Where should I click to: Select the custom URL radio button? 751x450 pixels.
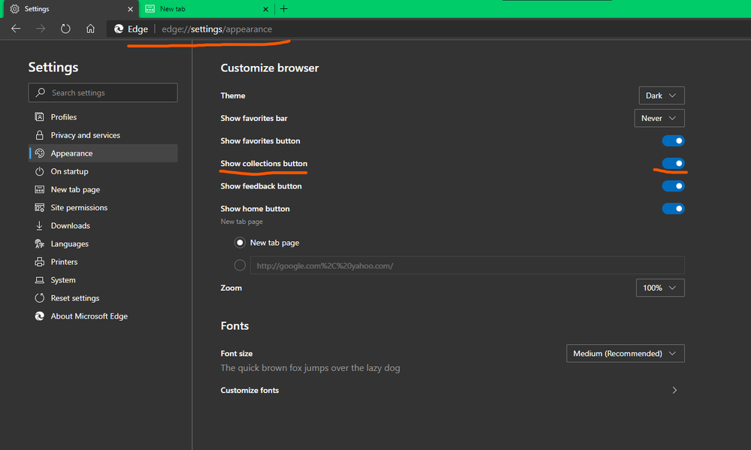[240, 265]
